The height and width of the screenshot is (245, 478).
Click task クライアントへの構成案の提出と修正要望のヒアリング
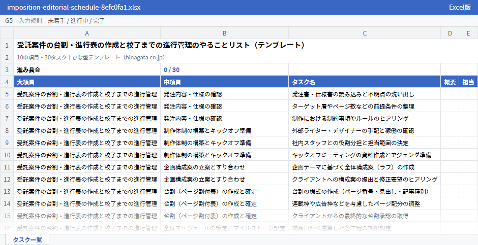coord(365,180)
